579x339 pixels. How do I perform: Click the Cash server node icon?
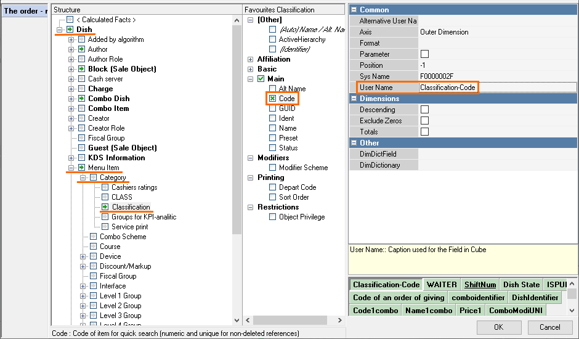pos(81,79)
